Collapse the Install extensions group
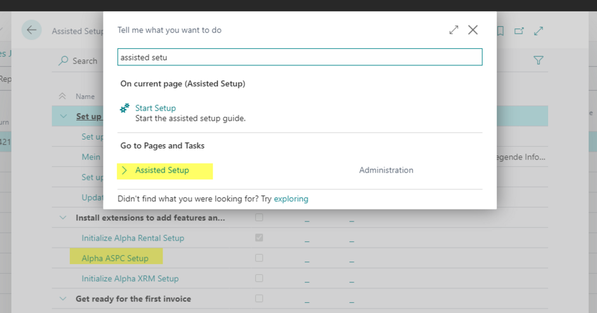 coord(63,218)
